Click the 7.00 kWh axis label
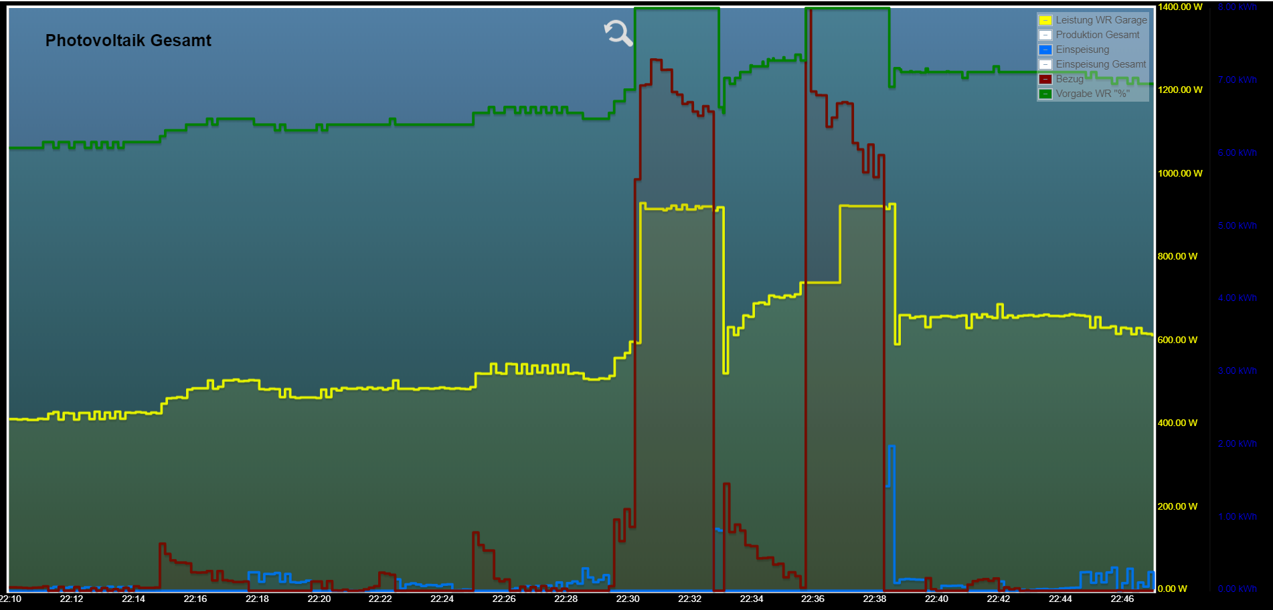The height and width of the screenshot is (610, 1273). click(x=1238, y=80)
